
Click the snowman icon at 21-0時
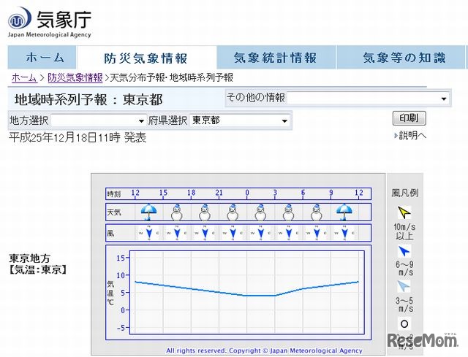[x=233, y=212]
